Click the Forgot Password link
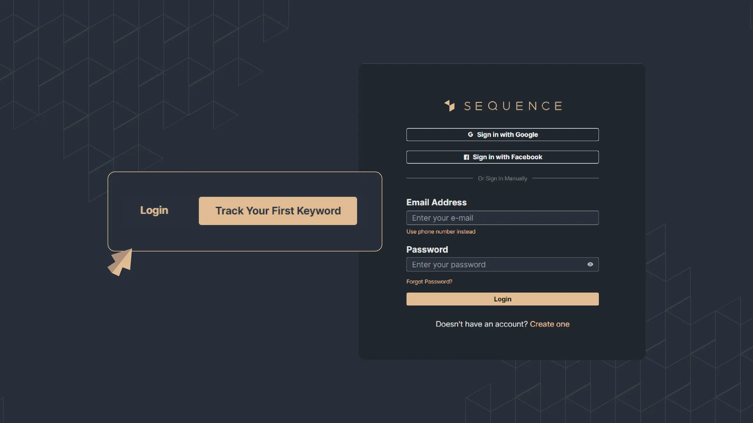Viewport: 753px width, 423px height. coord(429,281)
